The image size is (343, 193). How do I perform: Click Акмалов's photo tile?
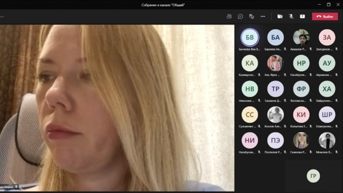[x=301, y=37]
